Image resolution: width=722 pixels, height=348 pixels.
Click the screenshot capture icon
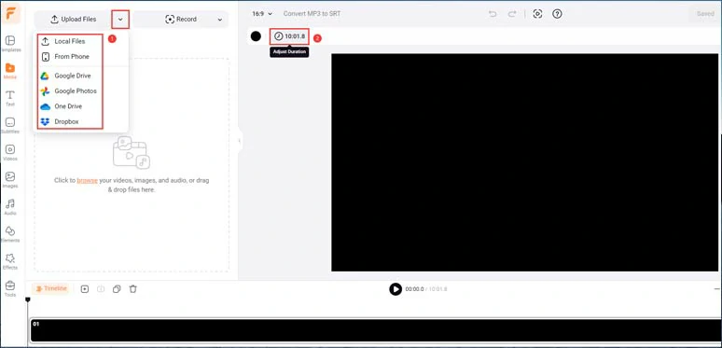coord(537,14)
